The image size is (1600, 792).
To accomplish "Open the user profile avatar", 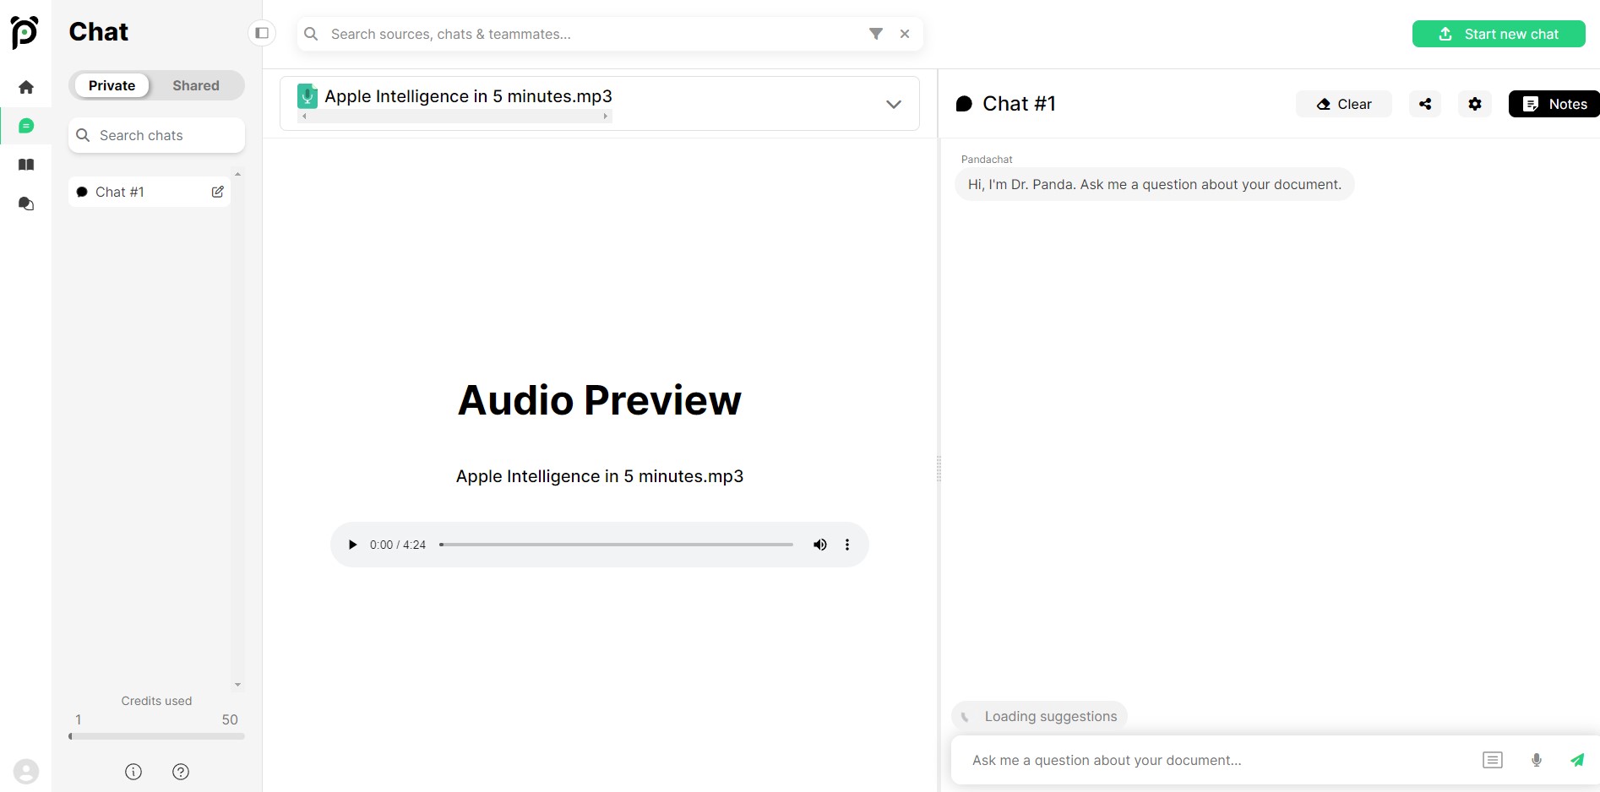I will tap(26, 772).
